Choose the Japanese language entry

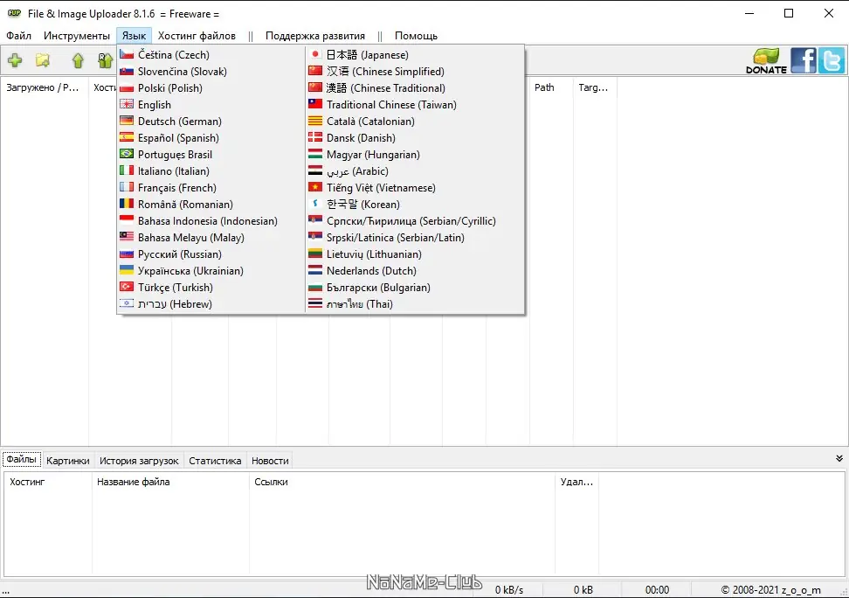[415, 55]
